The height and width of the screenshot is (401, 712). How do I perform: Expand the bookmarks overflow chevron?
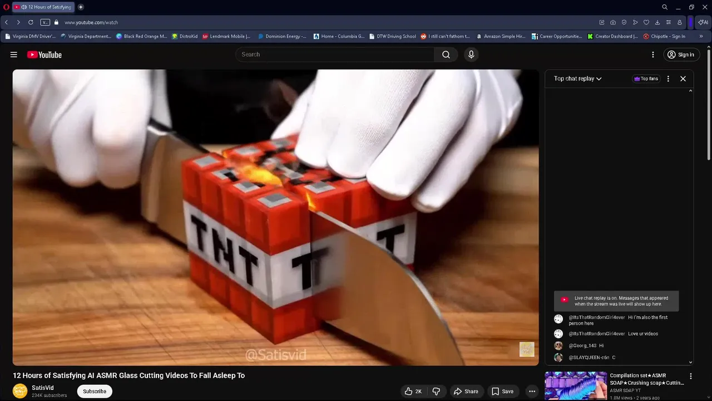tap(701, 36)
